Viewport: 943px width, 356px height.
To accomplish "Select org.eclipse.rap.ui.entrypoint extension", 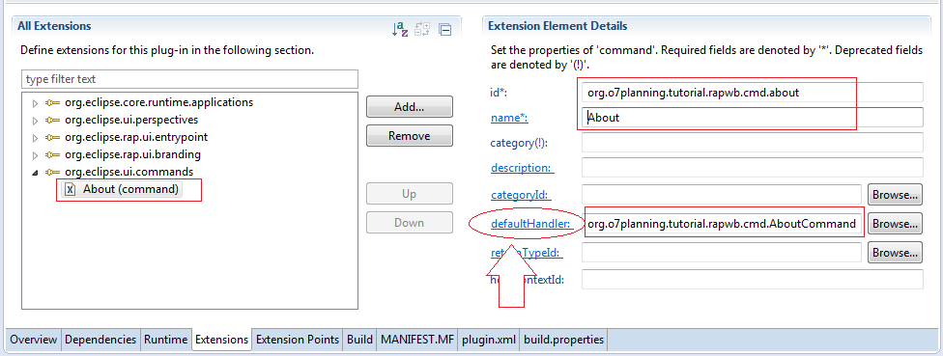I will (x=136, y=137).
